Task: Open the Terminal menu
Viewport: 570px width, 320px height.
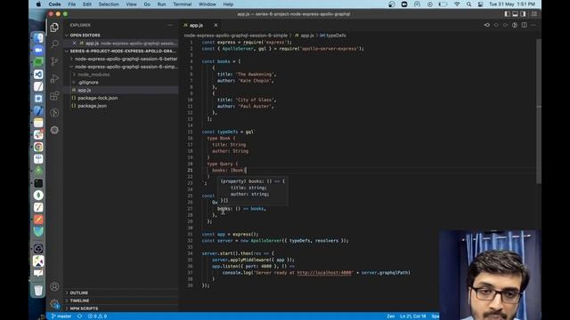Action: pos(182,4)
